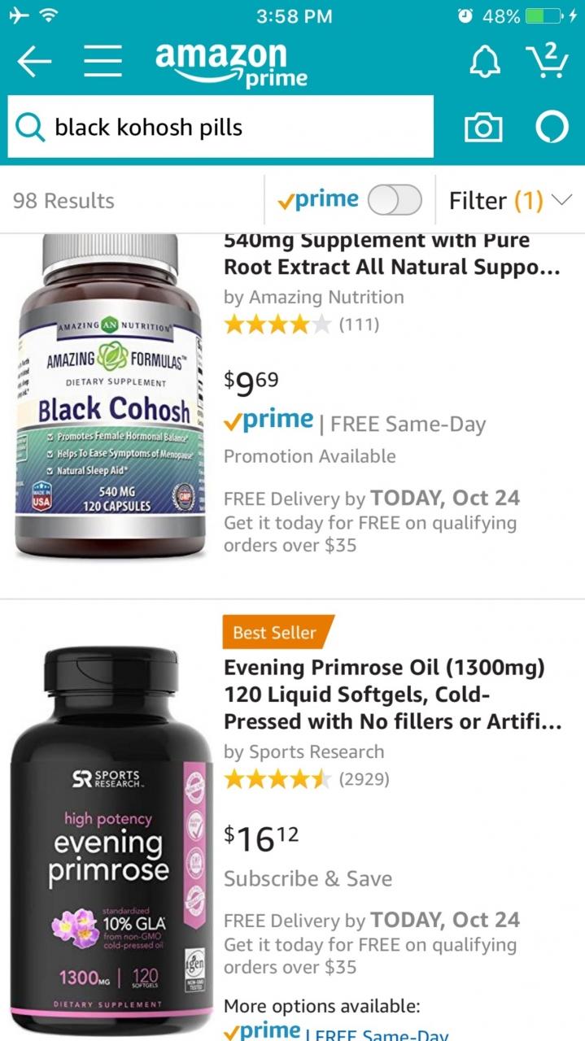The height and width of the screenshot is (1041, 585).
Task: Select the $16.12 price
Action: 261,838
